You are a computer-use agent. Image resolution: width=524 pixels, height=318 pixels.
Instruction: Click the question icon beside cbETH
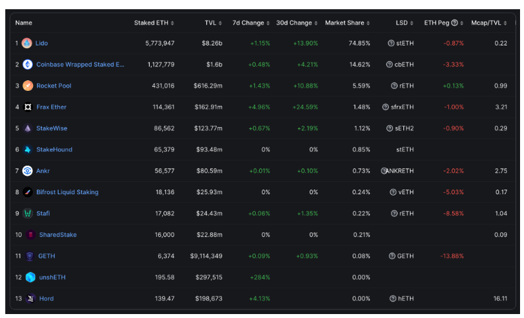click(389, 65)
